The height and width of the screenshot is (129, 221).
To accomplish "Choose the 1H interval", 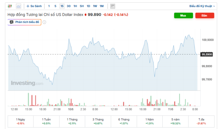I will click(x=75, y=6).
